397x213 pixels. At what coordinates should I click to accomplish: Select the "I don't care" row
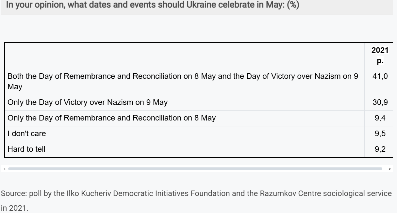tap(27, 134)
